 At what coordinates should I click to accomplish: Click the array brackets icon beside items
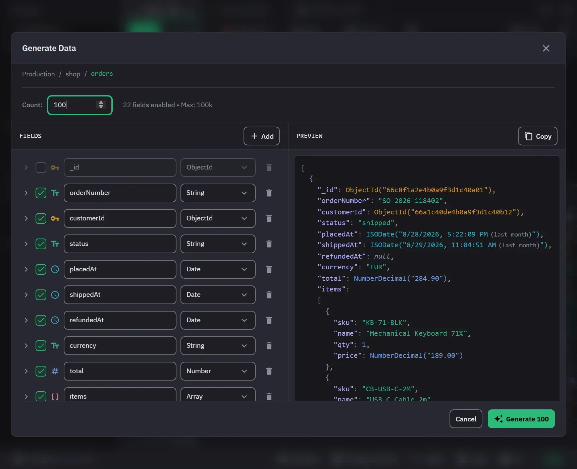(55, 397)
